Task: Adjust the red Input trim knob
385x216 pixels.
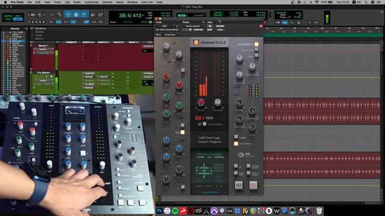Action: click(201, 103)
